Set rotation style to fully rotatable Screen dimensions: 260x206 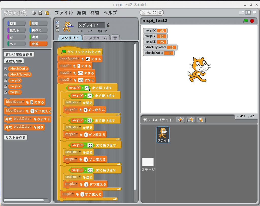(x=57, y=23)
